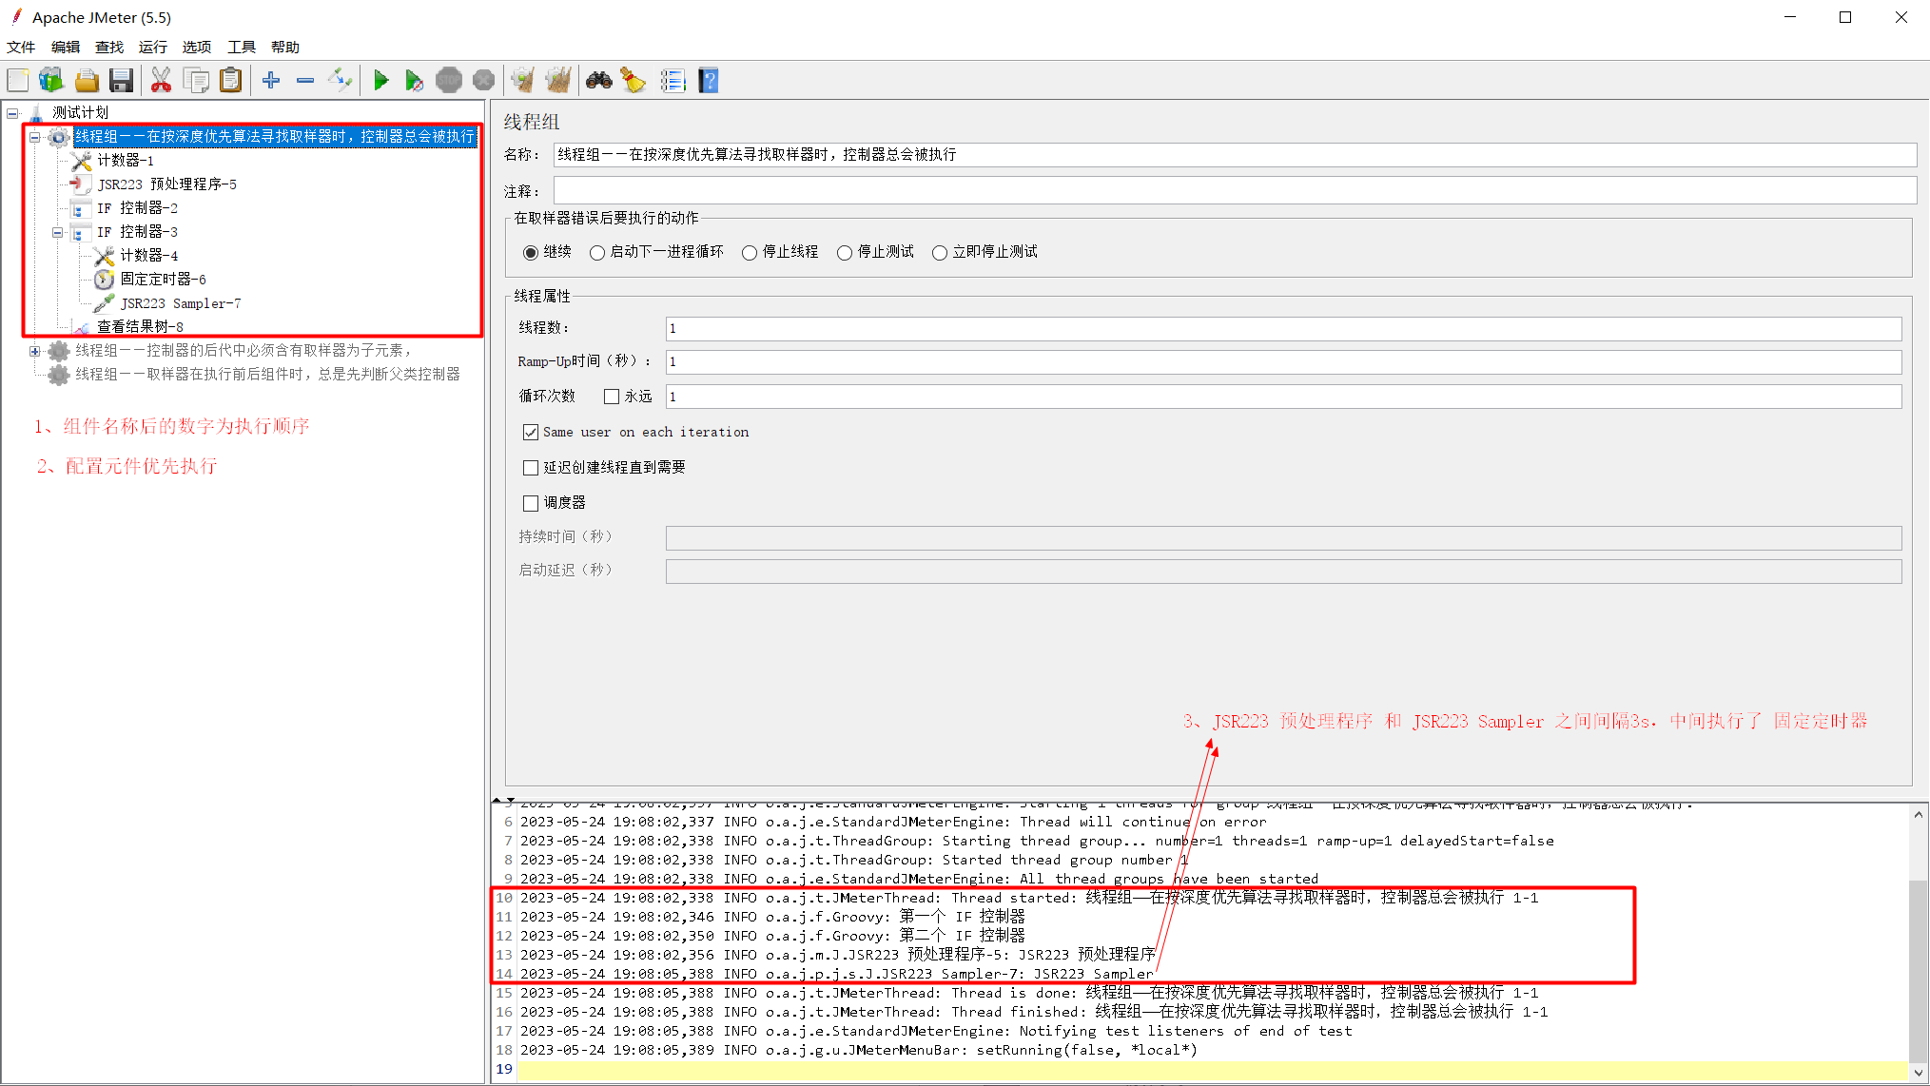Viewport: 1930px width, 1086px height.
Task: Collapse the 测试计划 root node
Action: pyautogui.click(x=12, y=113)
